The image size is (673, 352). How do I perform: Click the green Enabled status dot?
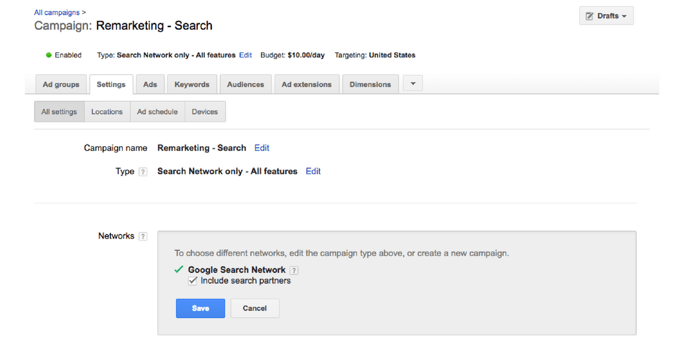click(x=49, y=55)
